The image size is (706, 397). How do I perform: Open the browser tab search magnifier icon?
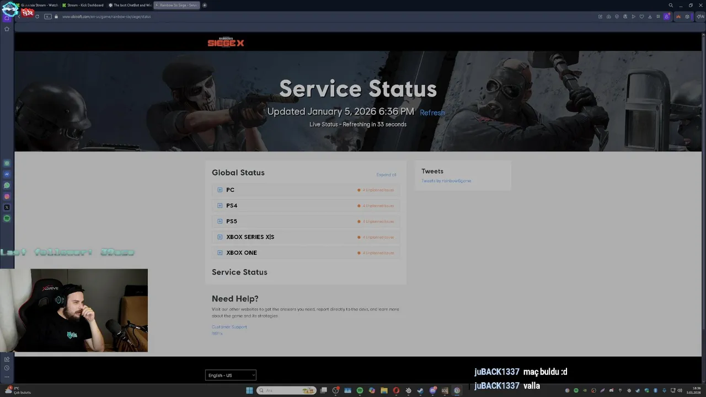(x=671, y=5)
